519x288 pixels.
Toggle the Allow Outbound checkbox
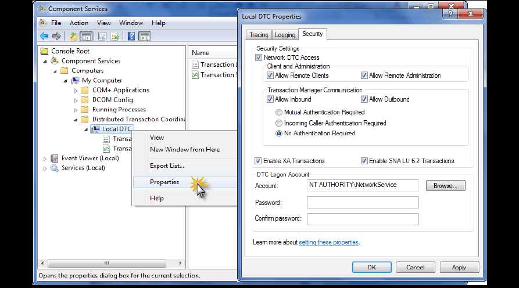pyautogui.click(x=364, y=99)
